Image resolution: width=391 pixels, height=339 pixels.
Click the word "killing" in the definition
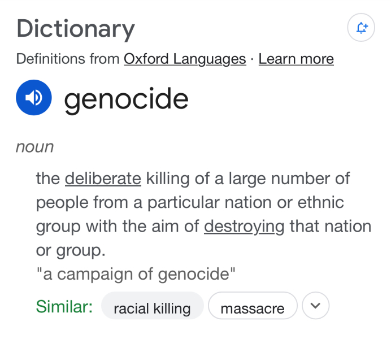click(x=167, y=179)
